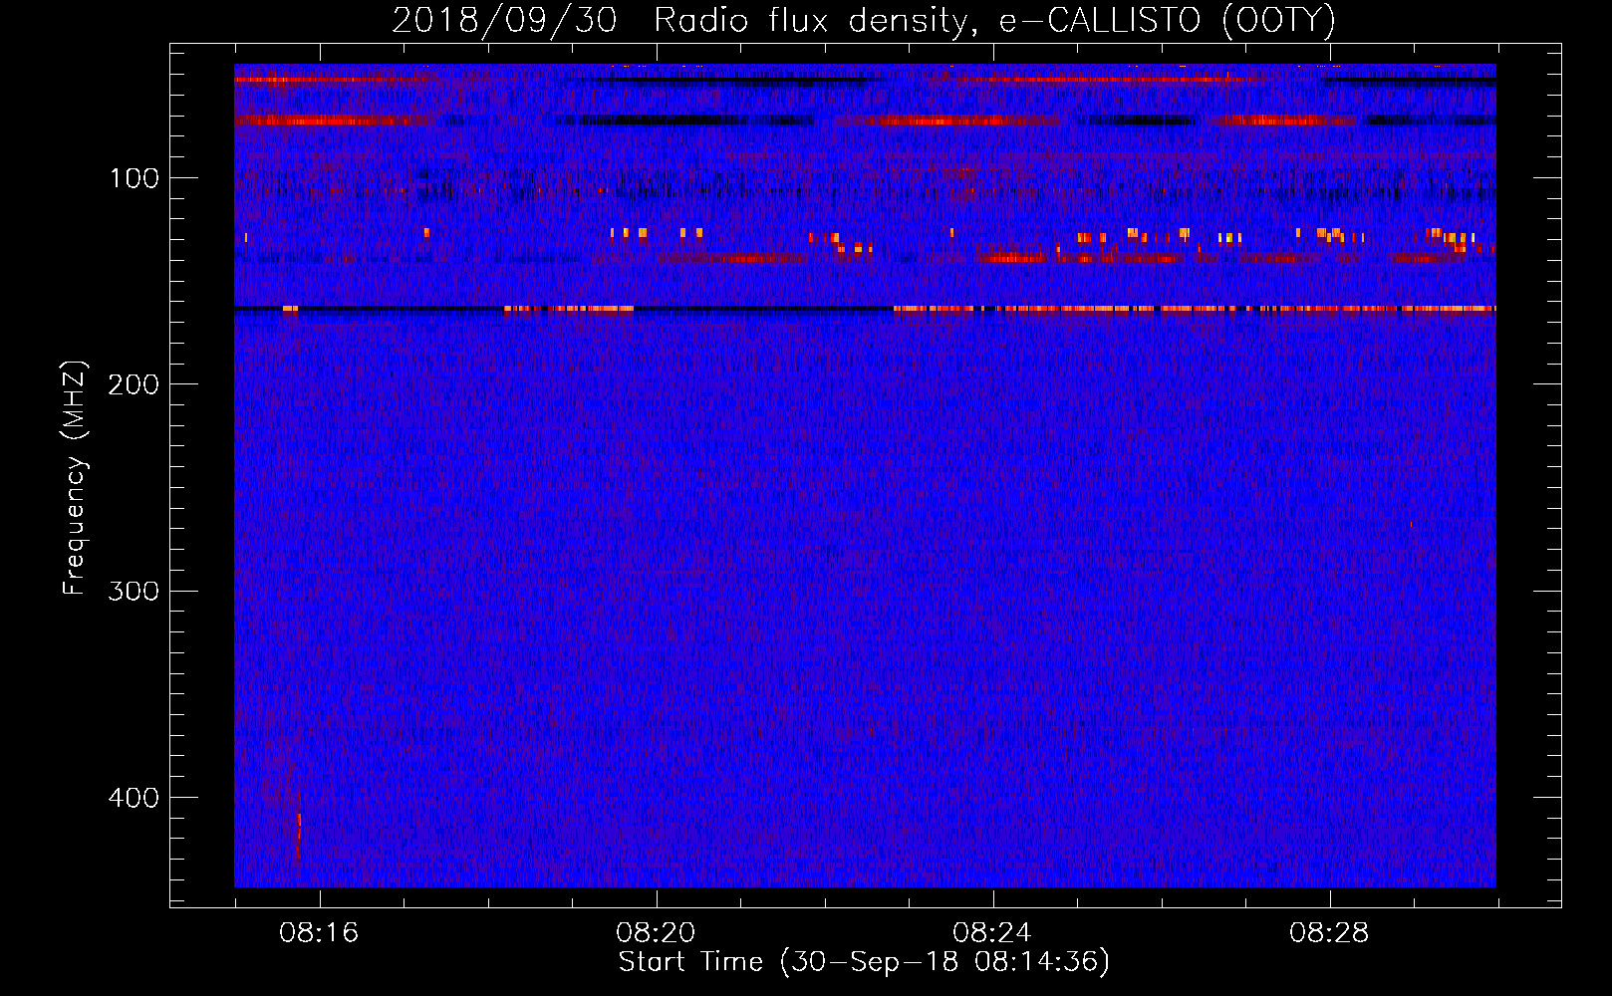This screenshot has width=1612, height=996.
Task: Click the "Start Time (30-Sep-18 08:14:36)" label
Action: pyautogui.click(x=864, y=962)
